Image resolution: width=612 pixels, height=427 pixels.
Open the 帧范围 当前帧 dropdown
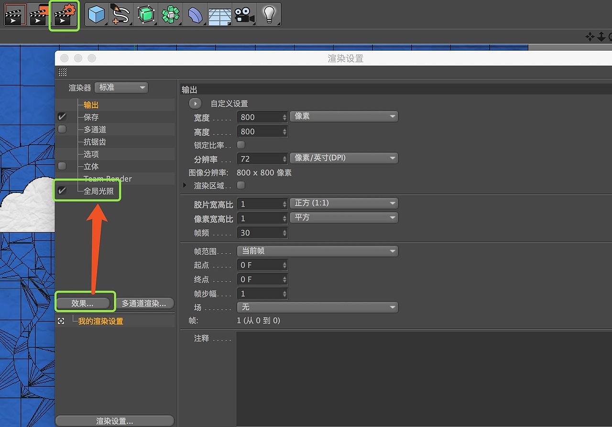pos(317,251)
